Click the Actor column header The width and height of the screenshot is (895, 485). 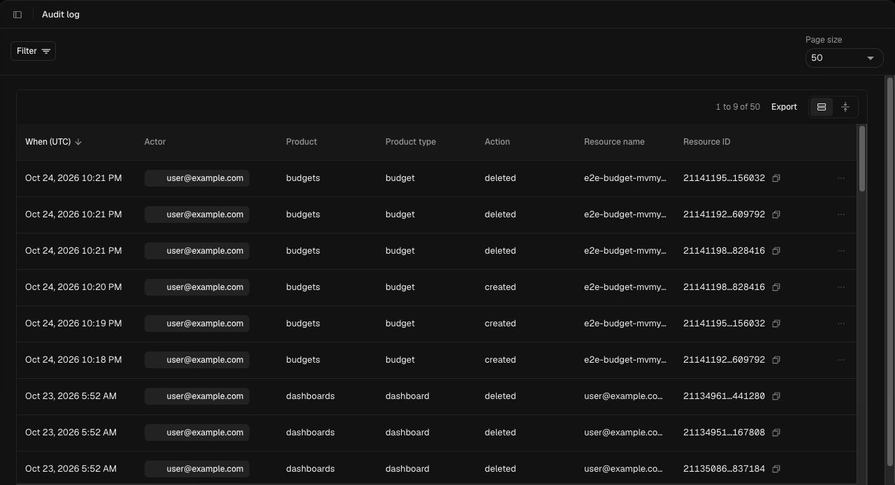coord(155,142)
